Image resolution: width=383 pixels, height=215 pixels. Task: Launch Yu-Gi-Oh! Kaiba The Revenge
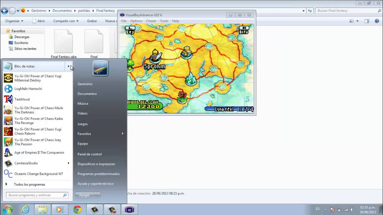(38, 121)
